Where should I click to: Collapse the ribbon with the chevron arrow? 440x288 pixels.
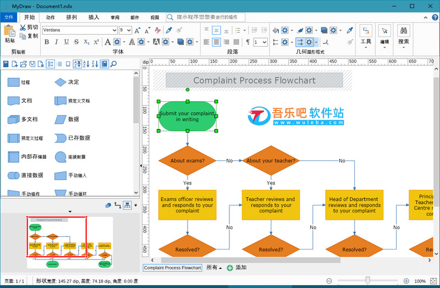(425, 18)
